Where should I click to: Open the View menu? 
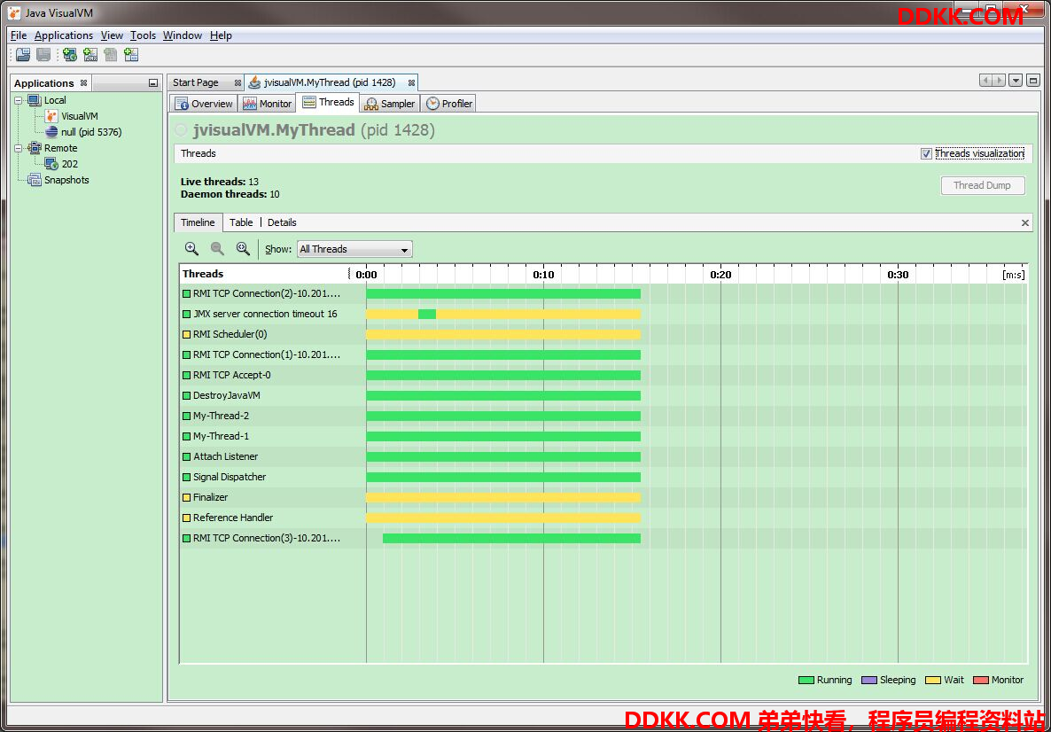tap(112, 35)
